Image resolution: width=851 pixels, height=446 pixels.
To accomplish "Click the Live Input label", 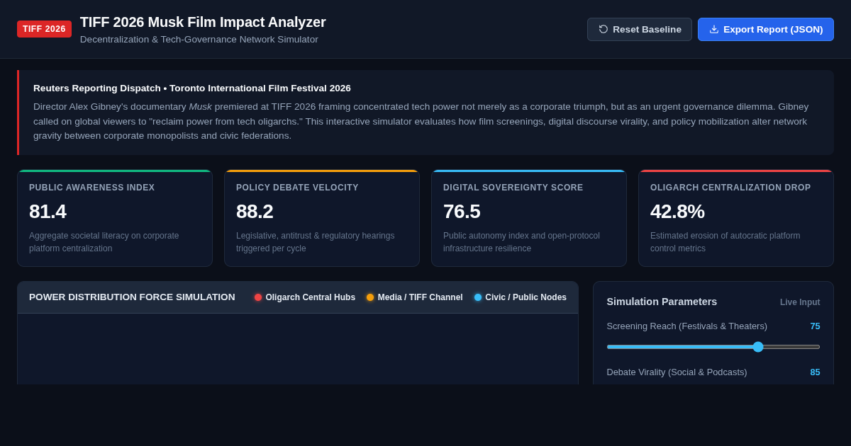I will (800, 302).
